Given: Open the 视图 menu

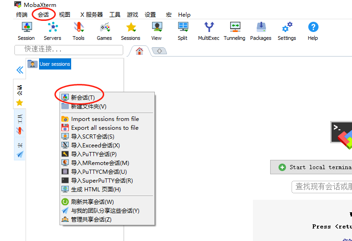Looking at the screenshot, I should pos(65,15).
